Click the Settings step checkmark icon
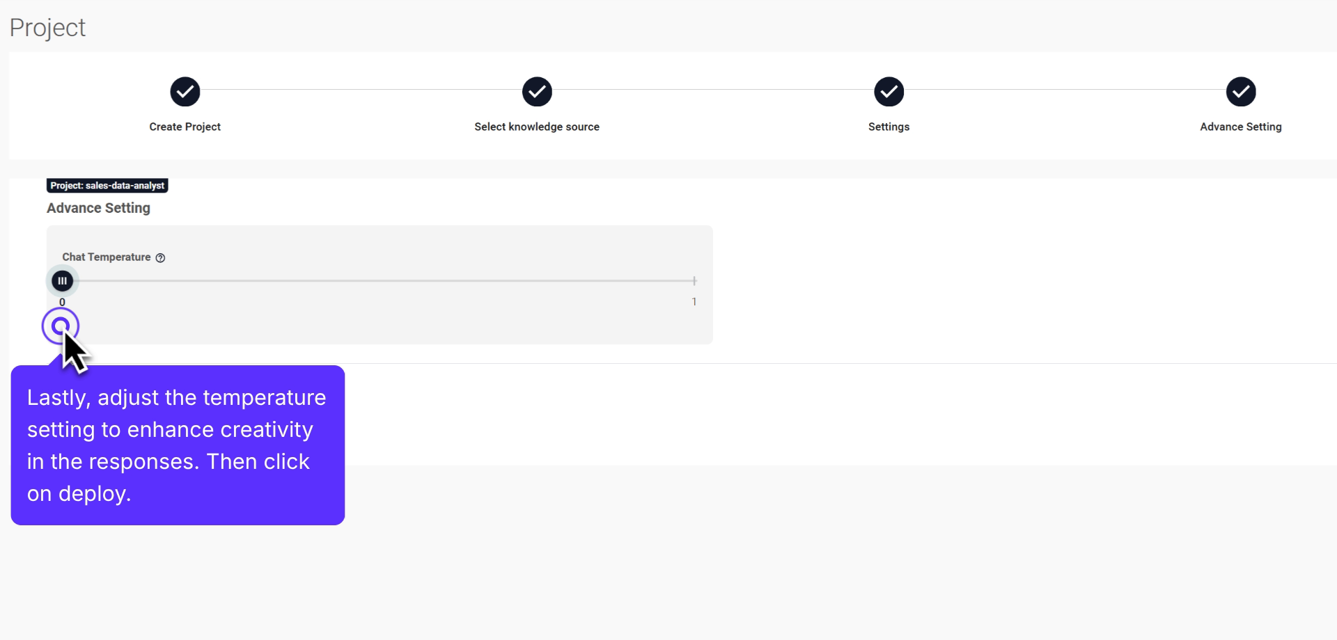Viewport: 1337px width, 640px height. point(889,92)
